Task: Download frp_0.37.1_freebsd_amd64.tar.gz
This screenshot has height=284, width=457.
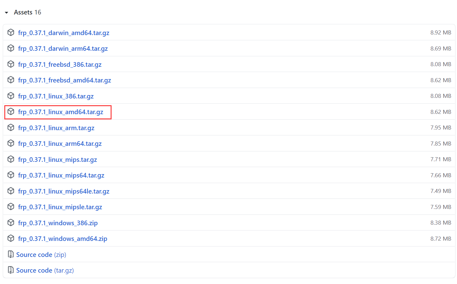Action: 65,80
